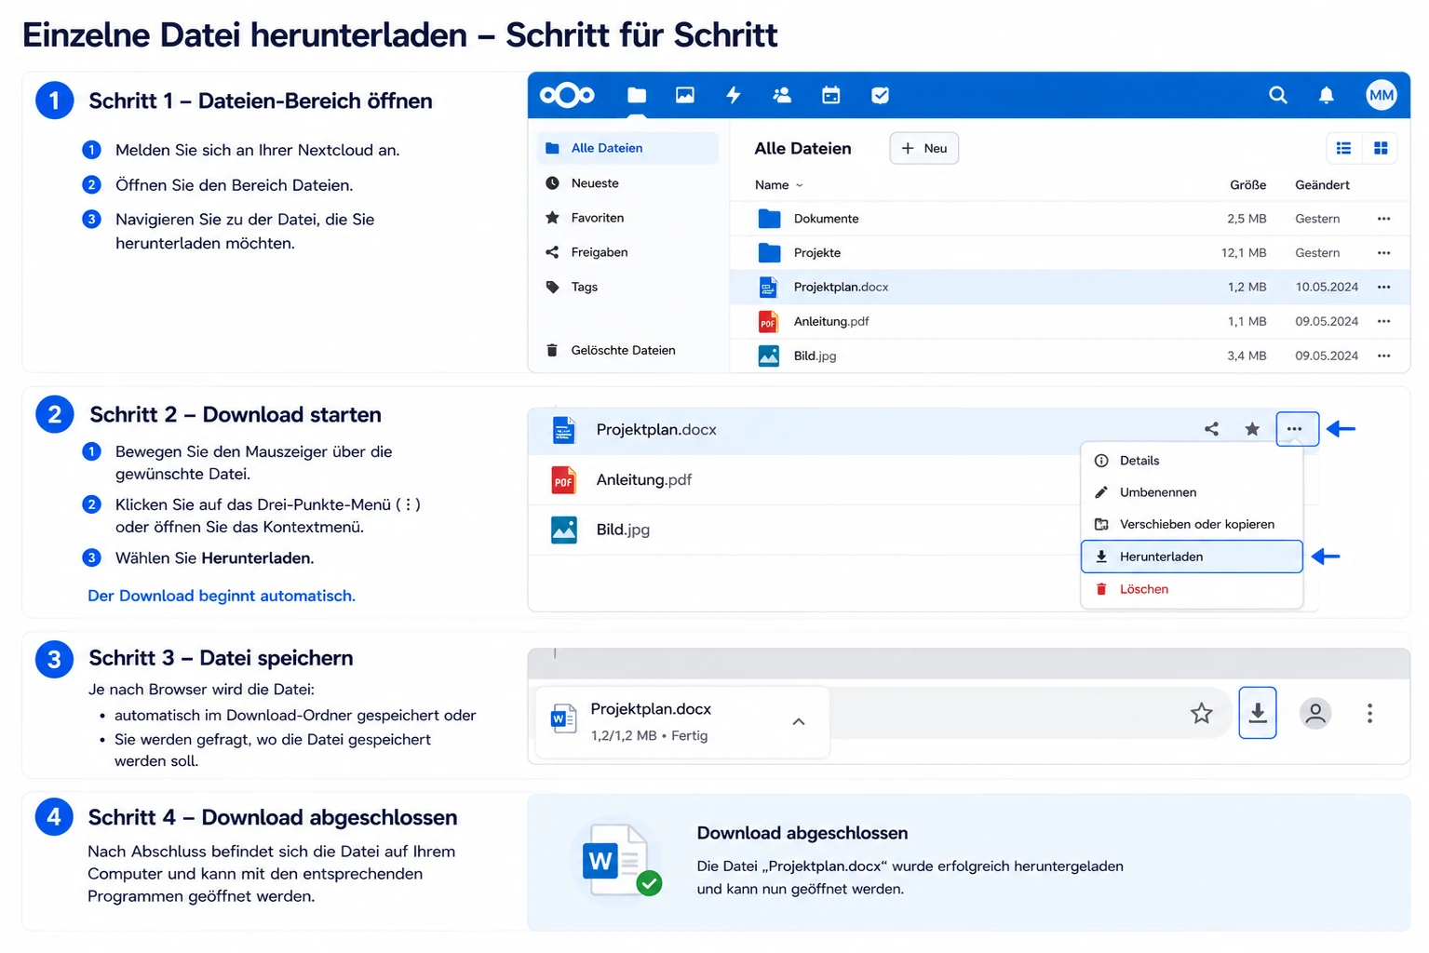Click Word document icon with green check

pos(620,860)
